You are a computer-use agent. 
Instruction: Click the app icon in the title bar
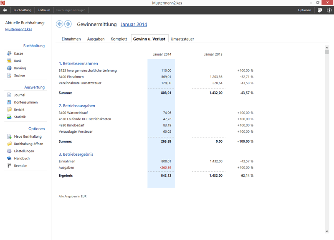pyautogui.click(x=3, y=3)
